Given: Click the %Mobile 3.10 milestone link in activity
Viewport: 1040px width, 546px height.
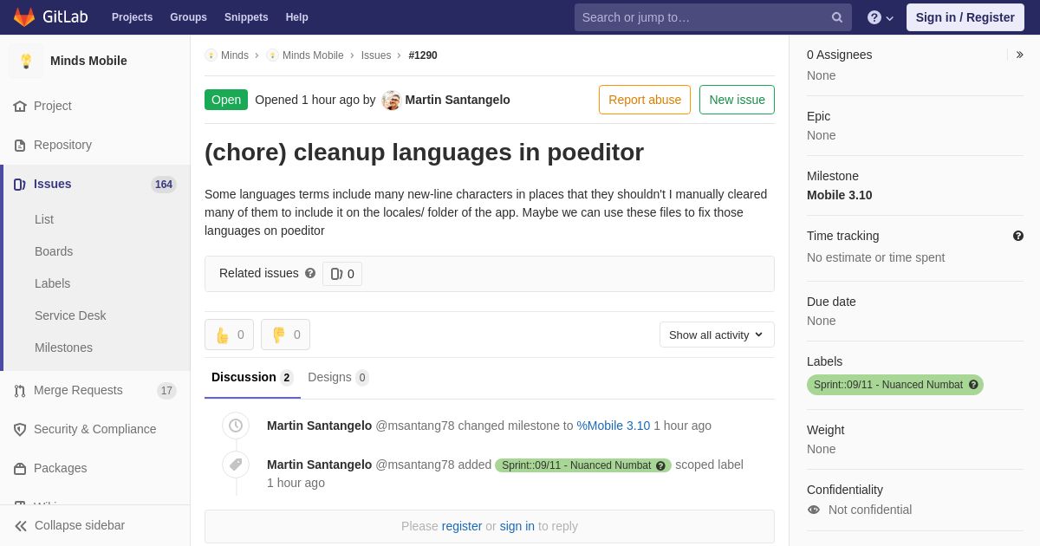Looking at the screenshot, I should (x=614, y=426).
